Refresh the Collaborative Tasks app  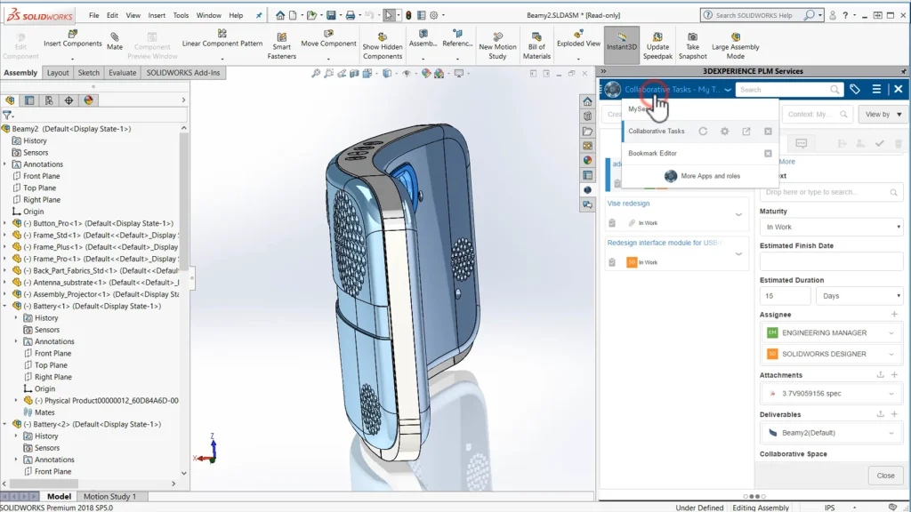[702, 131]
